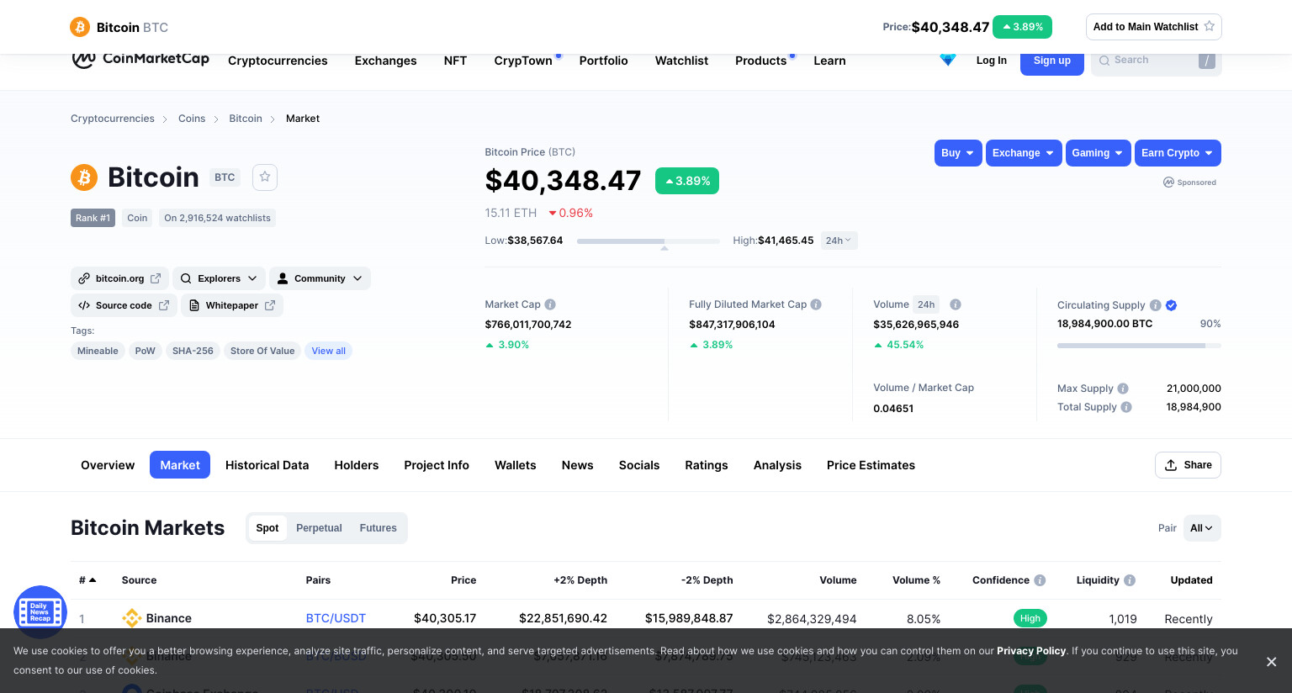Viewport: 1292px width, 693px height.
Task: Open the Exchange dropdown button
Action: 1024,153
